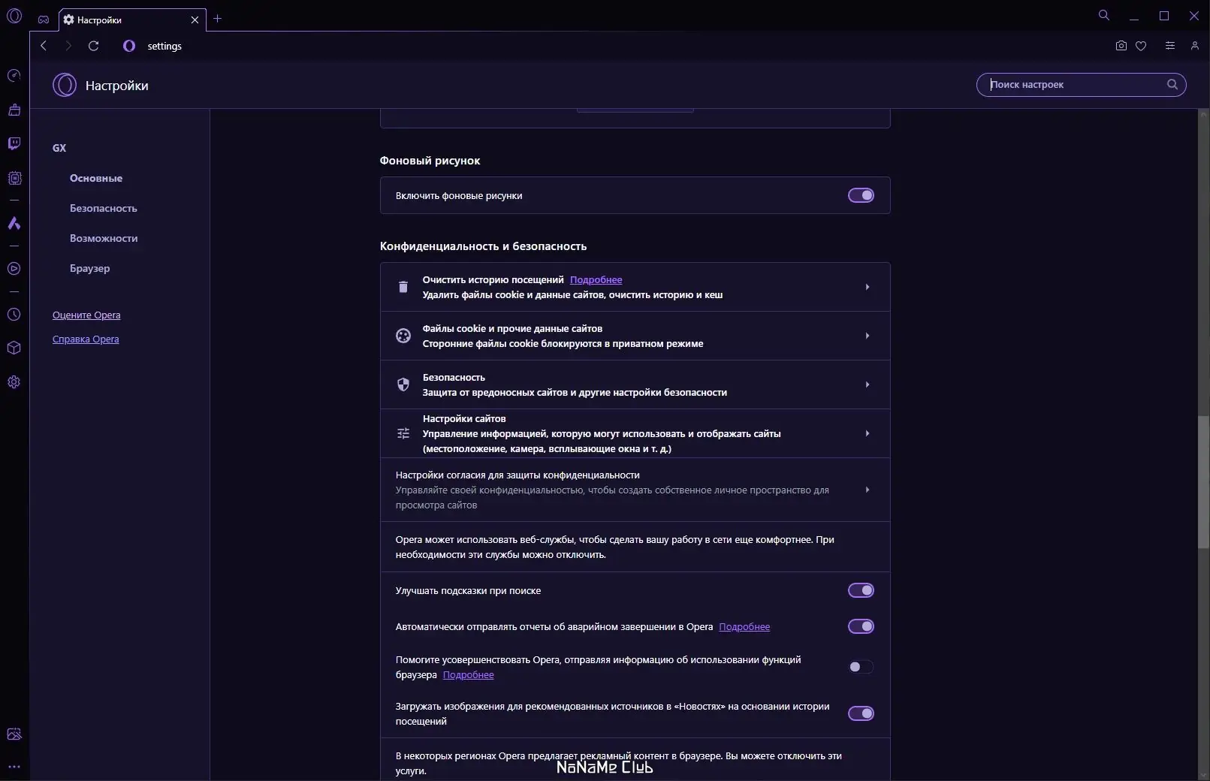1210x781 pixels.
Task: Click sliders icon beside Настройки сайтов row
Action: 403,433
